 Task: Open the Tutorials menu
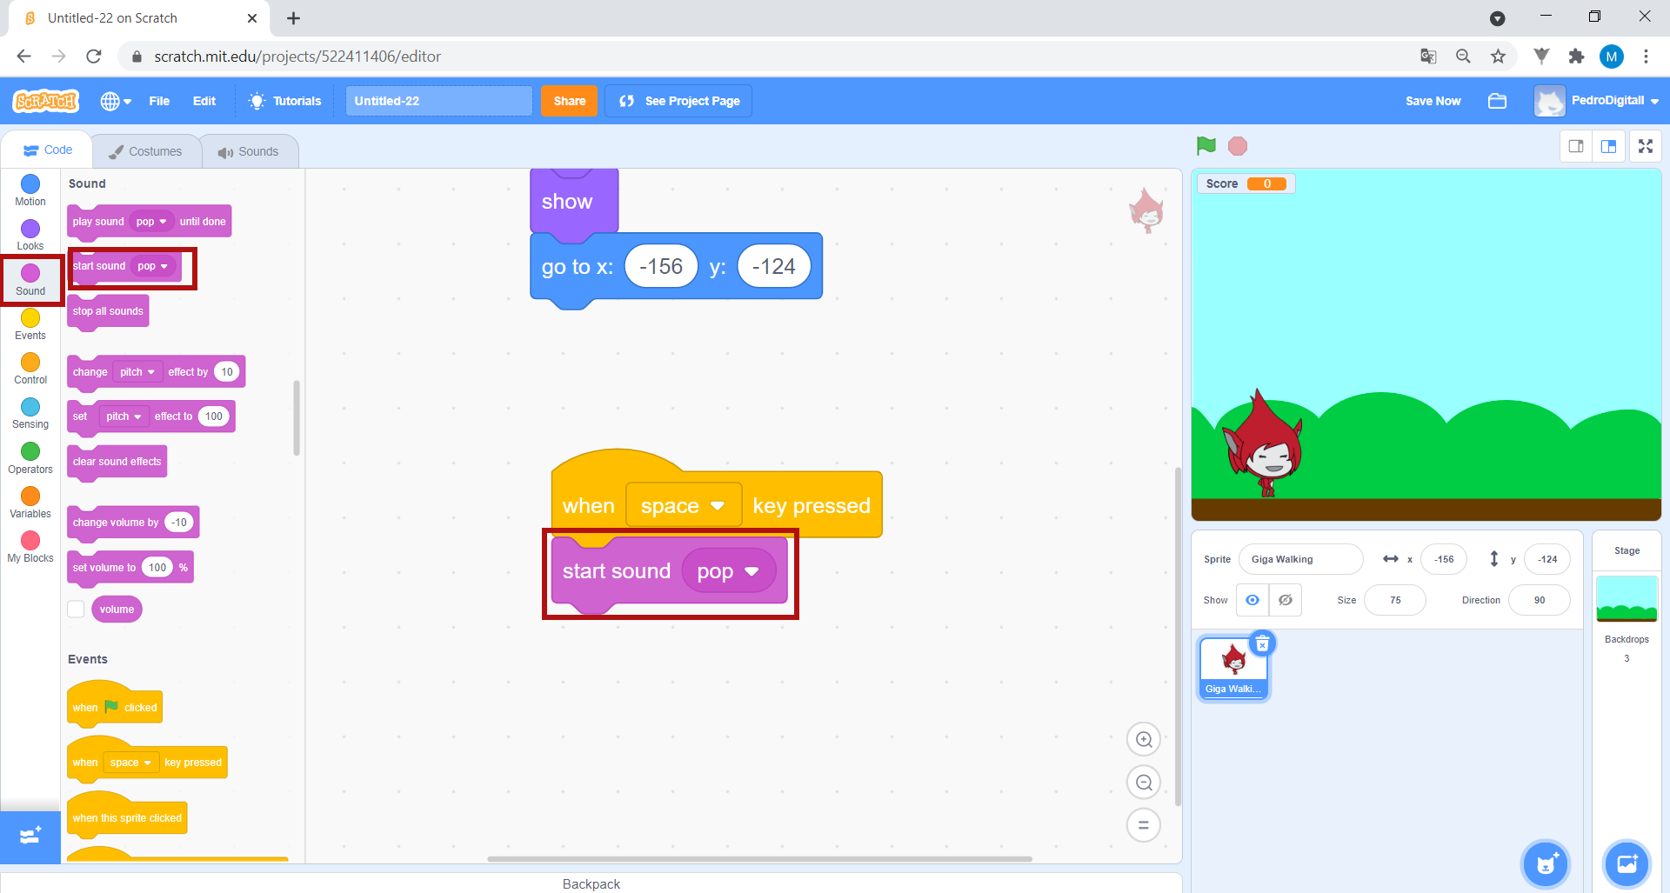tap(285, 101)
